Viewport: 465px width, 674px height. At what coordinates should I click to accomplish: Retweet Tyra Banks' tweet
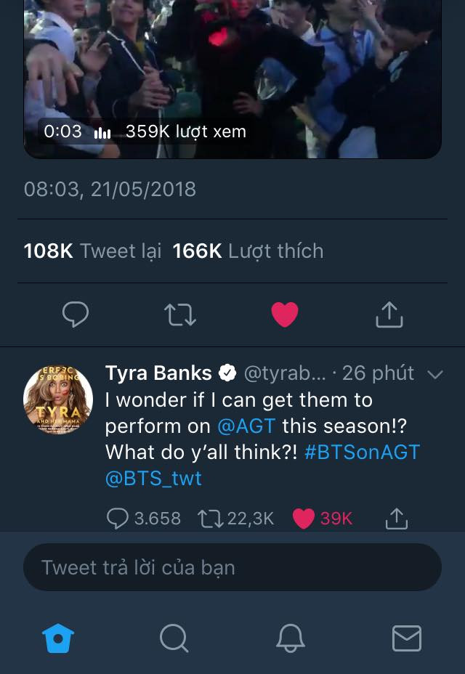point(210,518)
